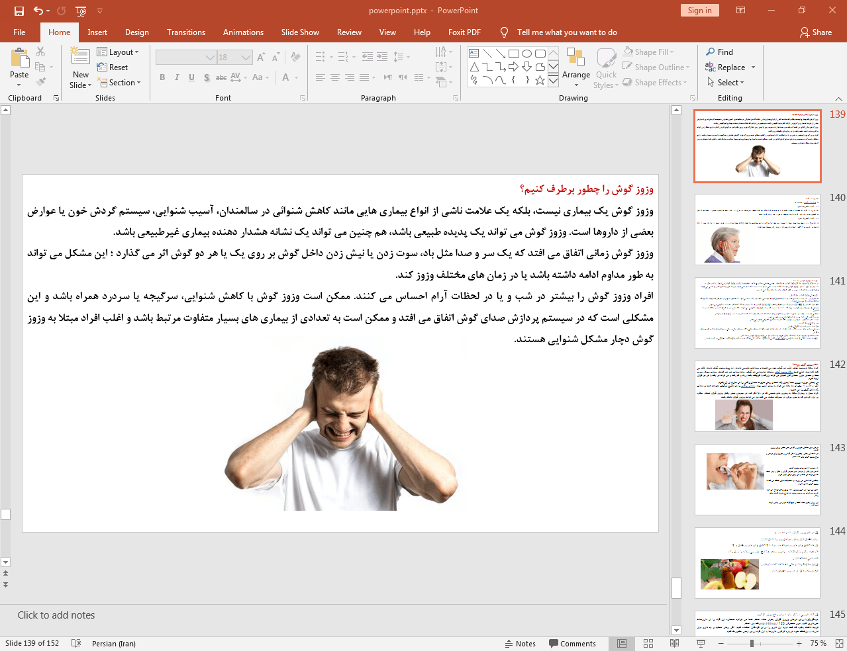Reset the slide layout
The image size is (847, 651).
(x=113, y=67)
